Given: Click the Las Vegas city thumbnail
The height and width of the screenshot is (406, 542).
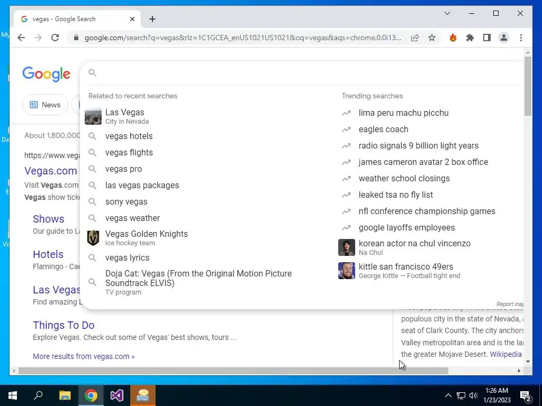Looking at the screenshot, I should [x=93, y=116].
